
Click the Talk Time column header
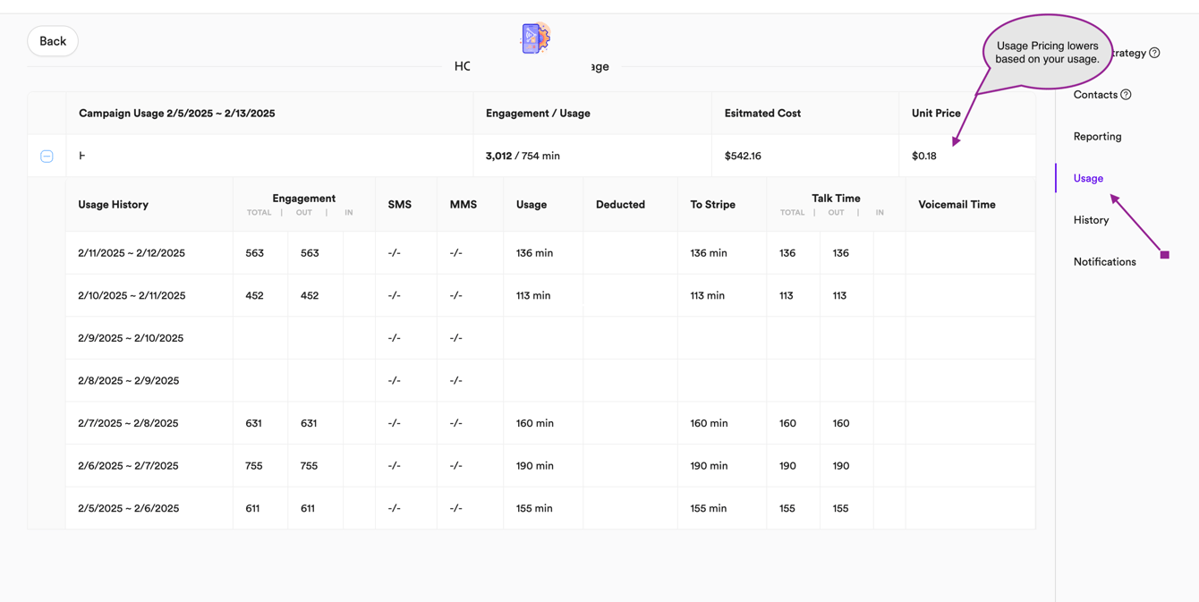(836, 198)
